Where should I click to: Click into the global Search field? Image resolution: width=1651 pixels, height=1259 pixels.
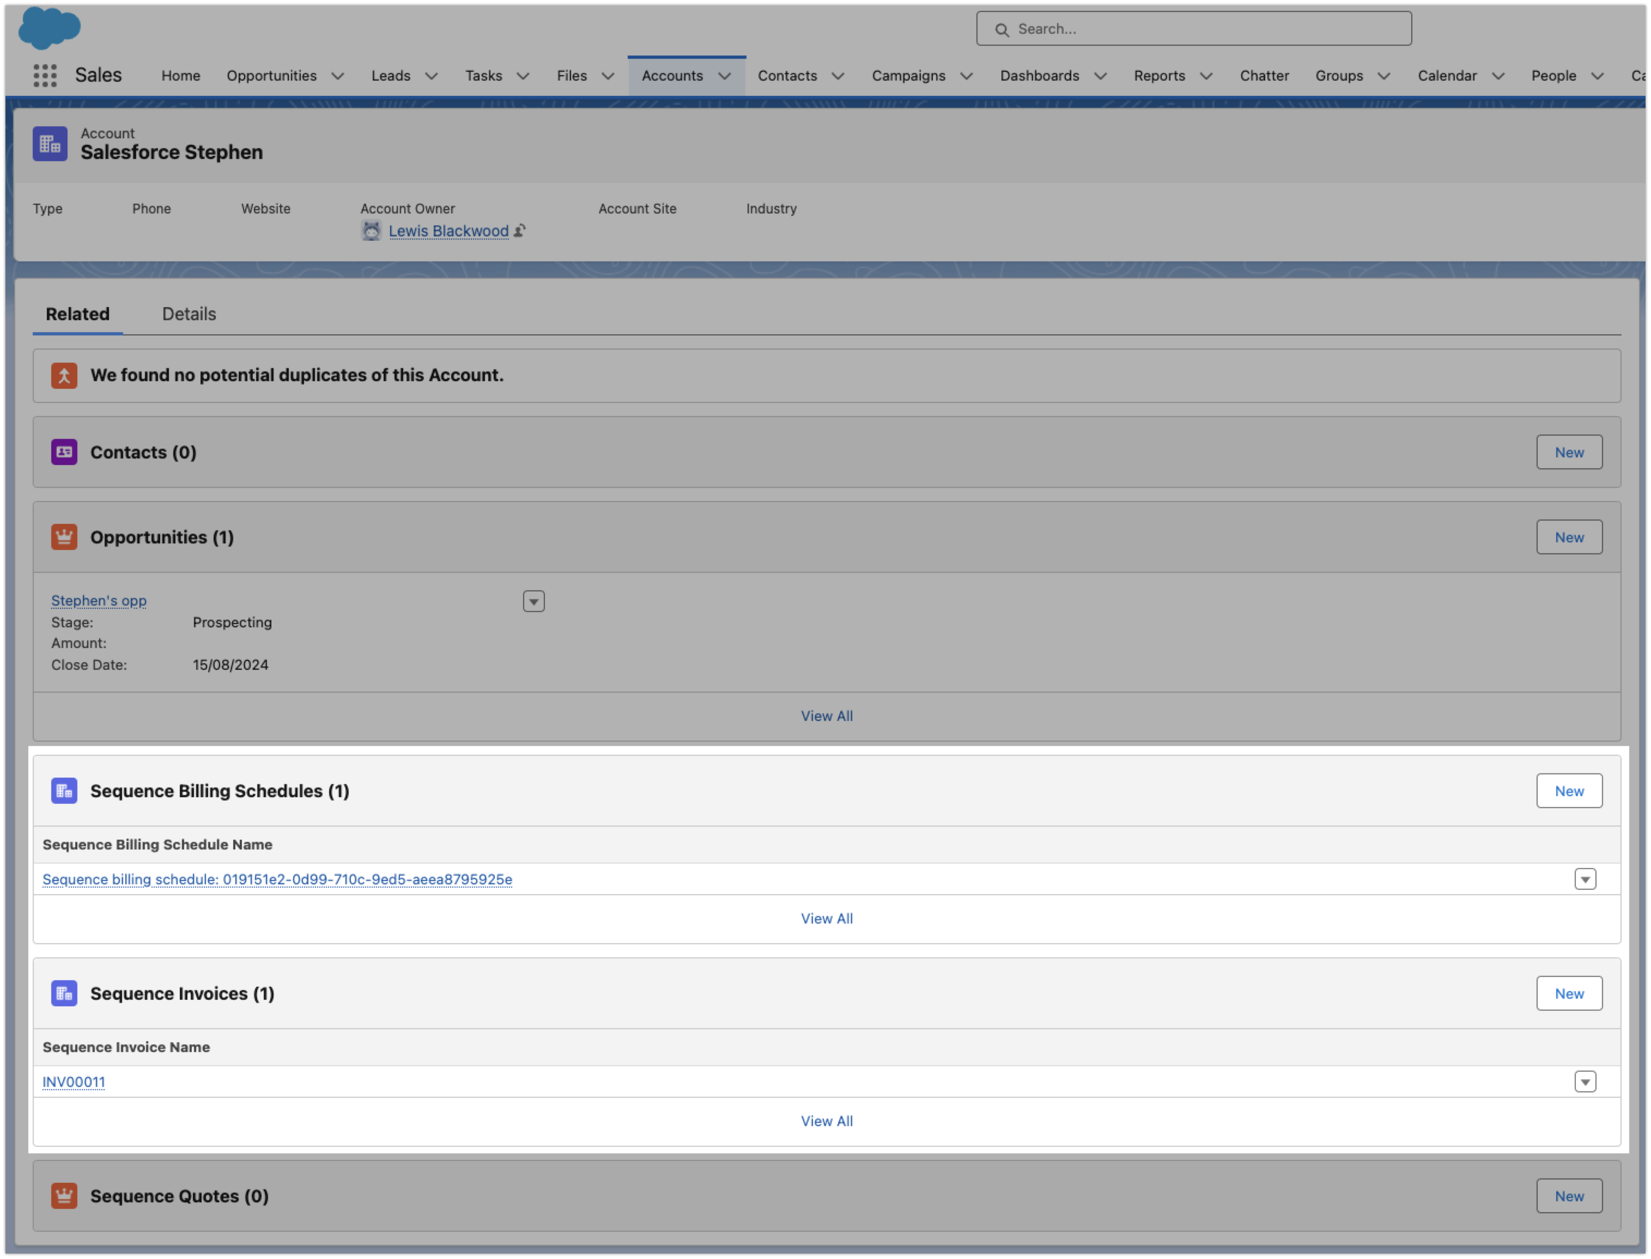[x=1194, y=28]
